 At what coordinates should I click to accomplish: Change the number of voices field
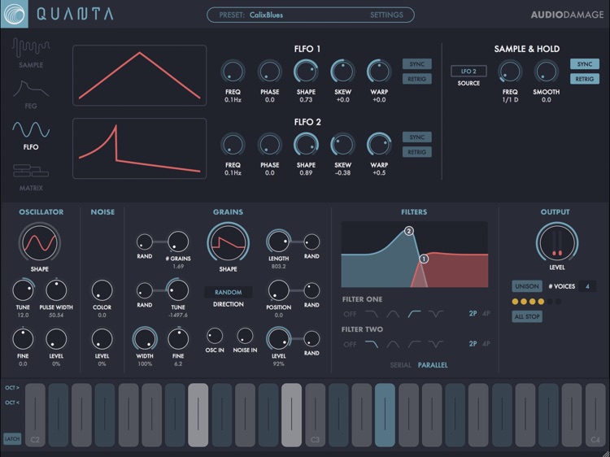(x=587, y=287)
